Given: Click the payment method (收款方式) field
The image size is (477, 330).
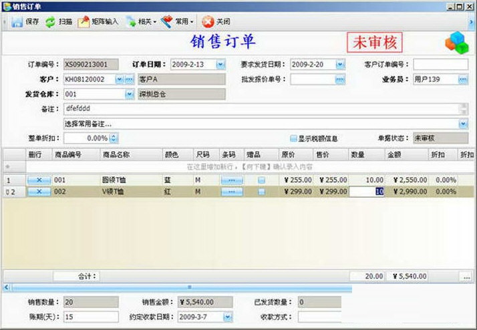Looking at the screenshot, I should pyautogui.click(x=319, y=317).
